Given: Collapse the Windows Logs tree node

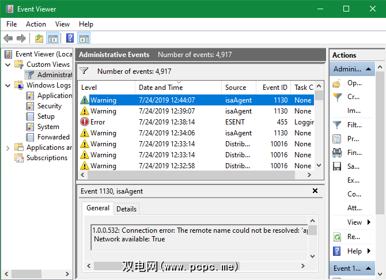Looking at the screenshot, I should click(7, 85).
